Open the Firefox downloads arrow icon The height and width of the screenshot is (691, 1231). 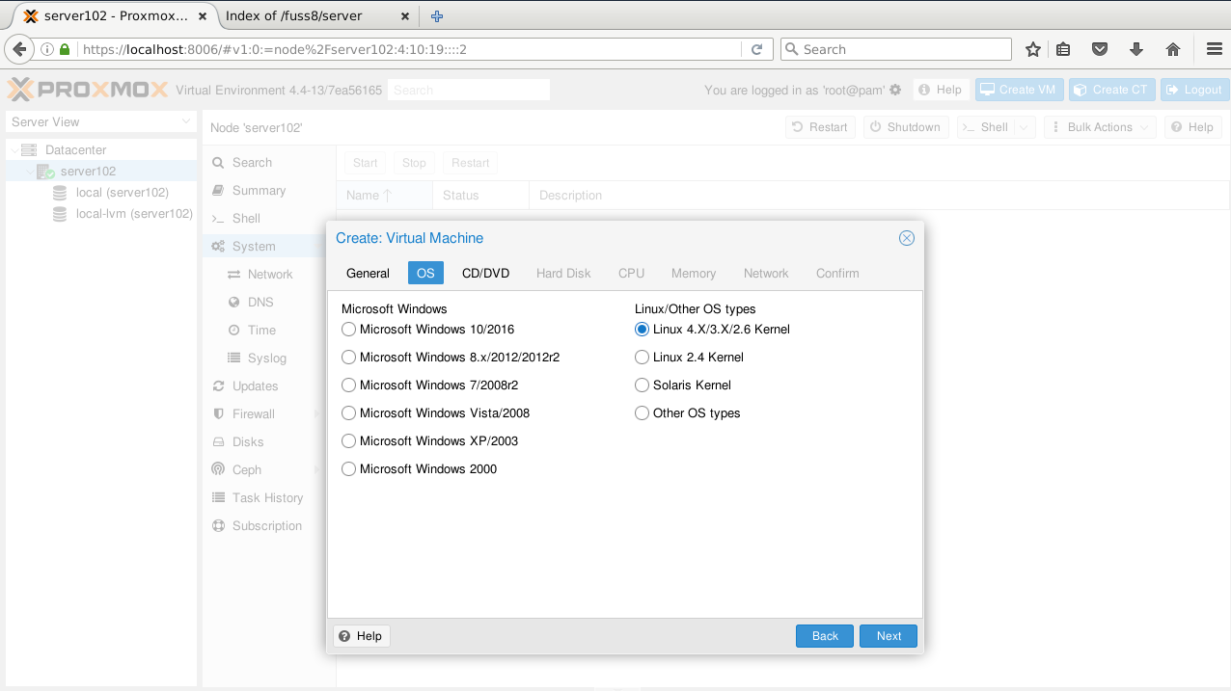coord(1135,49)
